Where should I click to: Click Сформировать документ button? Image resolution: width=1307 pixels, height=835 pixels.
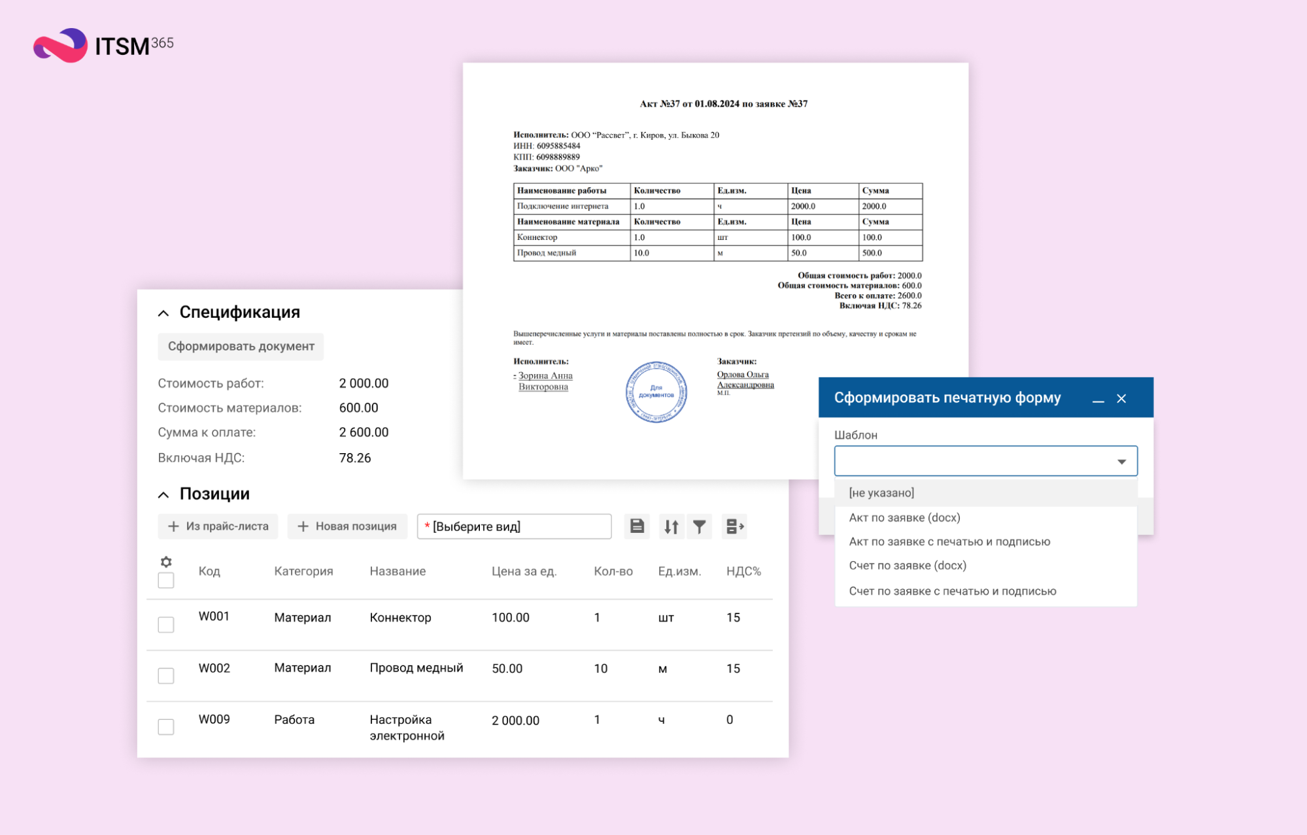click(241, 347)
